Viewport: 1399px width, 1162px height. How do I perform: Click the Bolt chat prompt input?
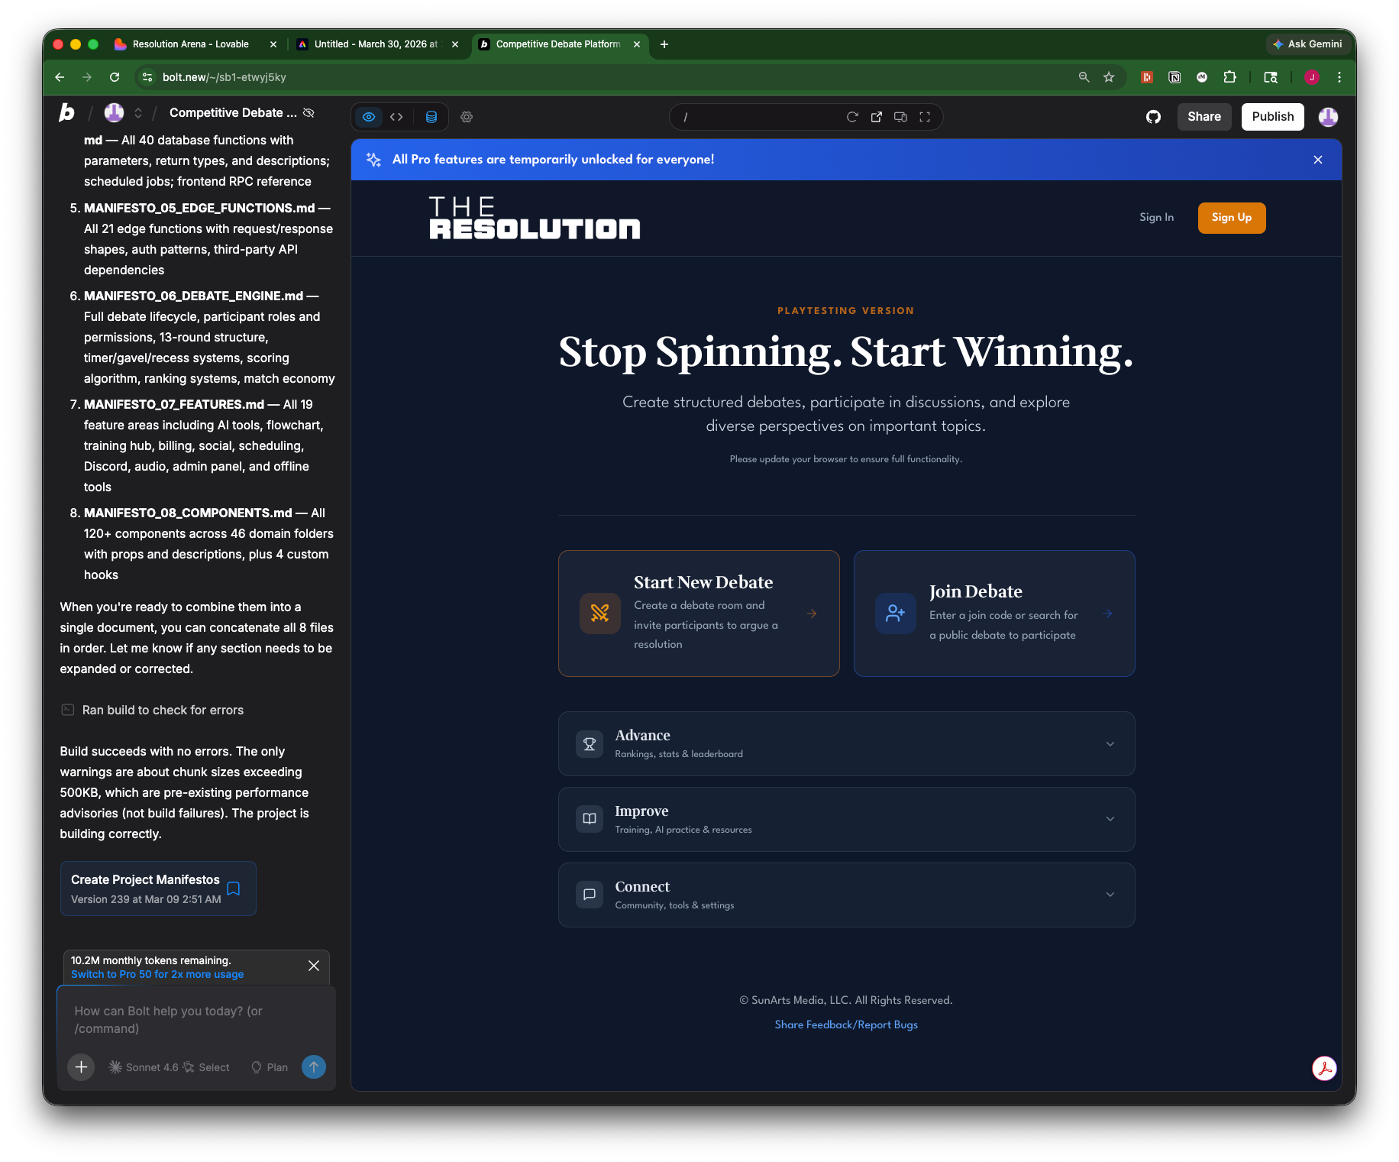pyautogui.click(x=196, y=1019)
